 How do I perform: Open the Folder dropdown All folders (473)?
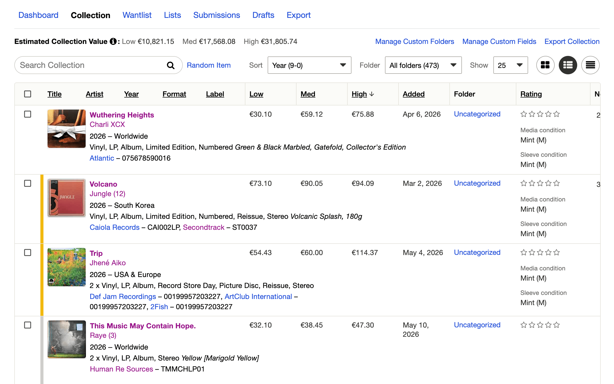point(423,65)
